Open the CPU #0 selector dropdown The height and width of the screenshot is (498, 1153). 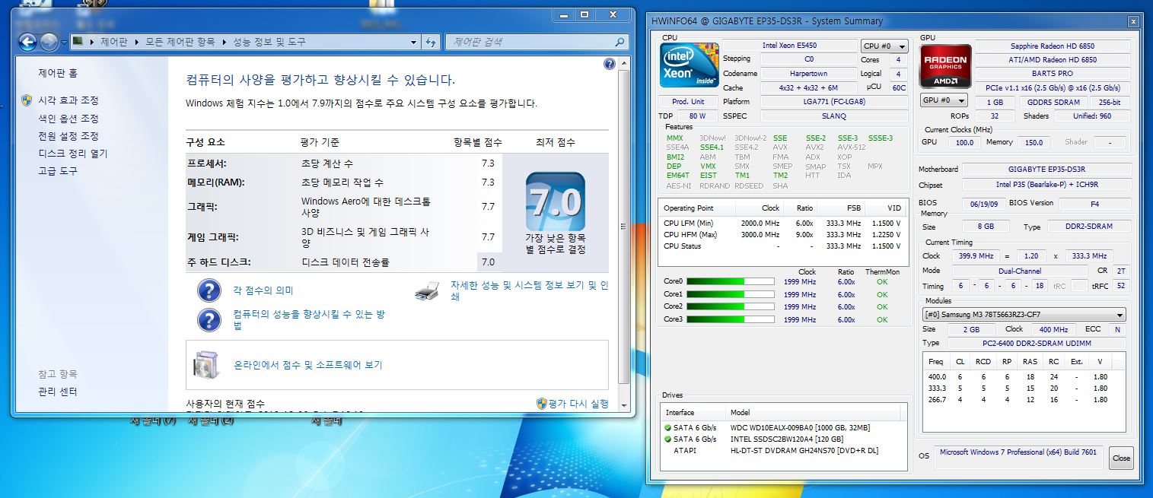[884, 46]
